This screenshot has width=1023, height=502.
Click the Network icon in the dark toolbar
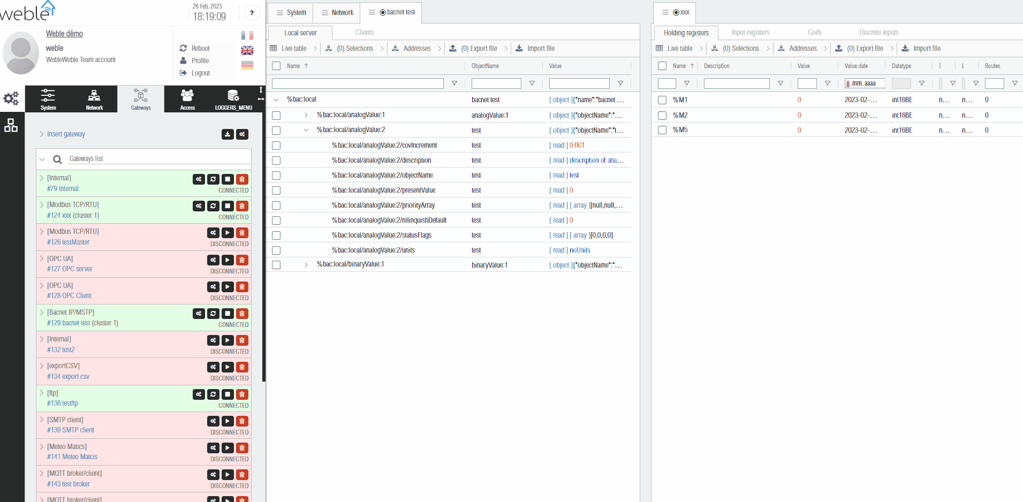pos(94,99)
